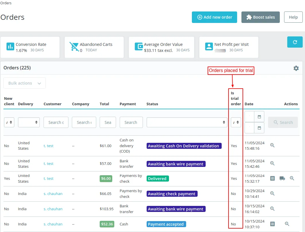Click the truck icon on Delivered order
The width and height of the screenshot is (305, 232).
tap(282, 178)
